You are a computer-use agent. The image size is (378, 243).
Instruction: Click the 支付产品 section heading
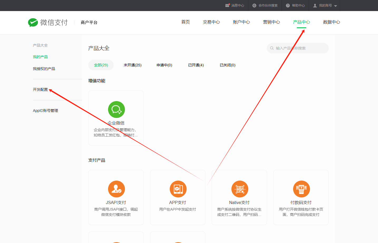pos(97,160)
